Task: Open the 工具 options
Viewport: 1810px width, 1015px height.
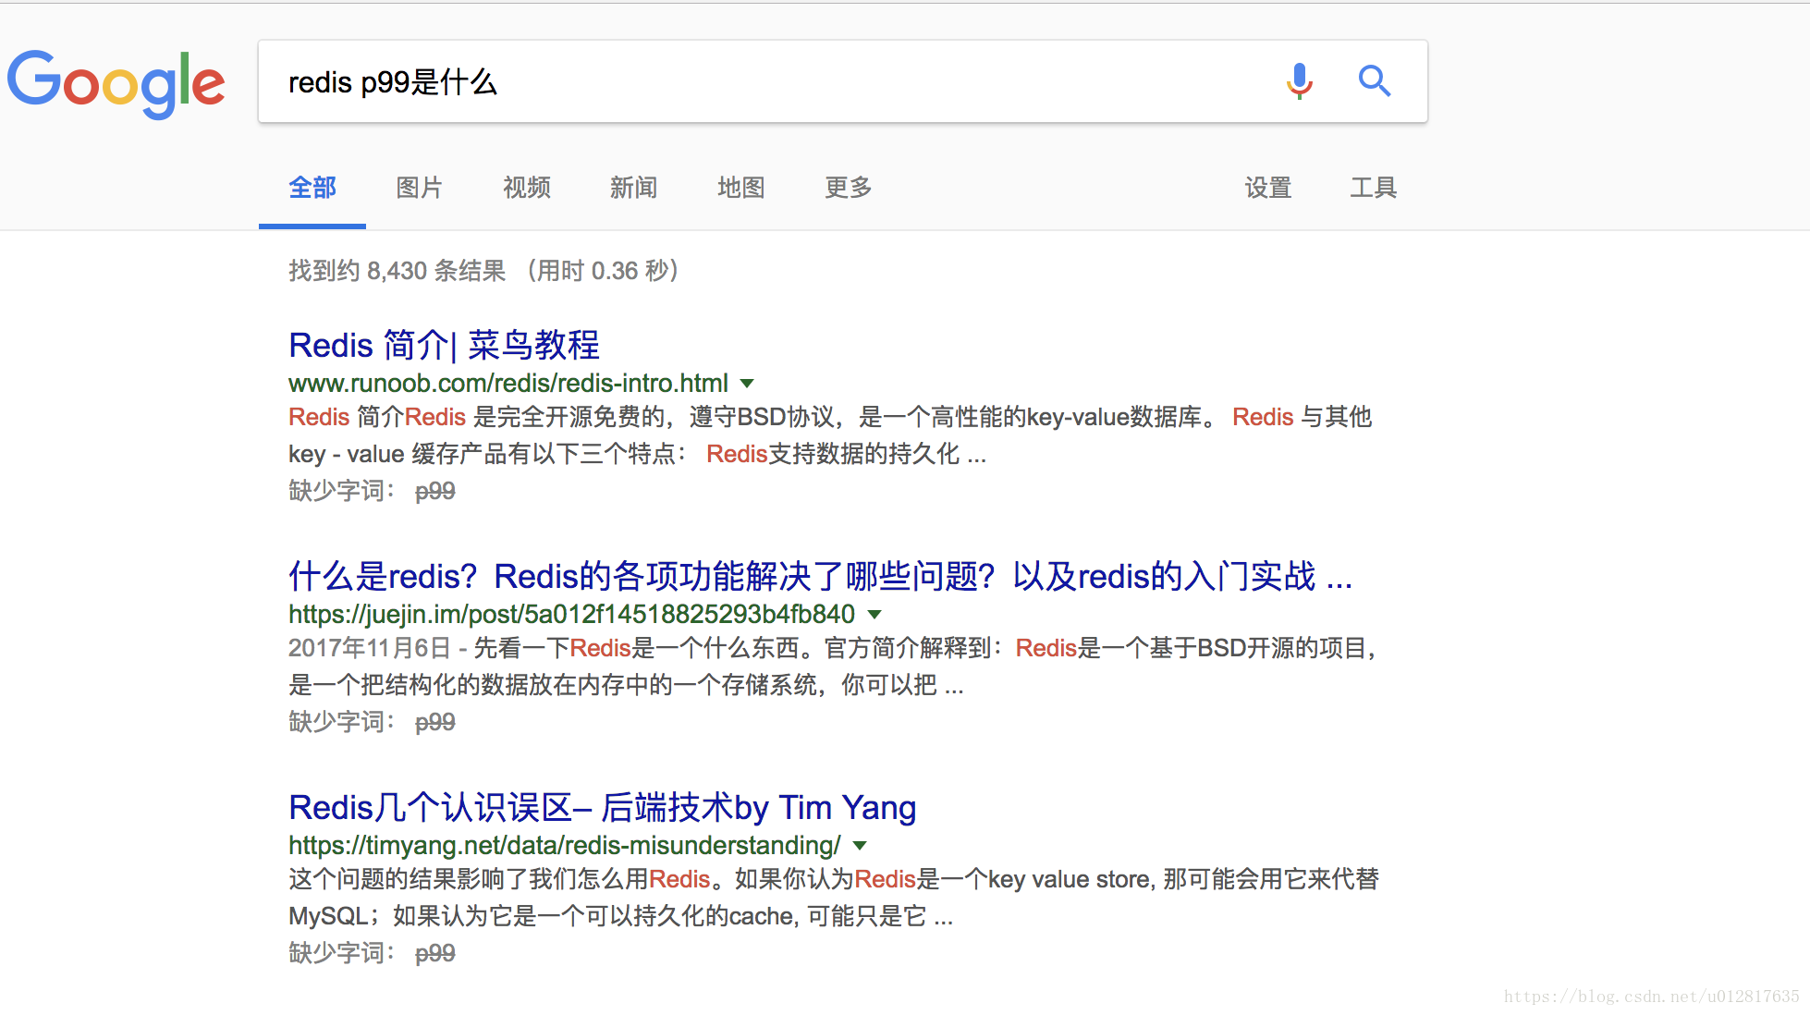Action: (x=1373, y=188)
